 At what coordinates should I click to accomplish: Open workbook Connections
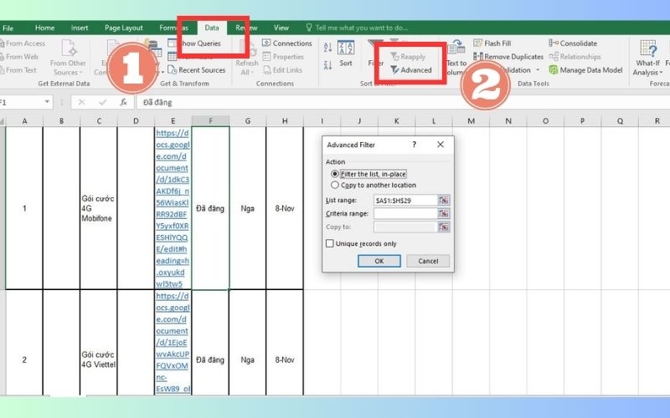pos(287,43)
